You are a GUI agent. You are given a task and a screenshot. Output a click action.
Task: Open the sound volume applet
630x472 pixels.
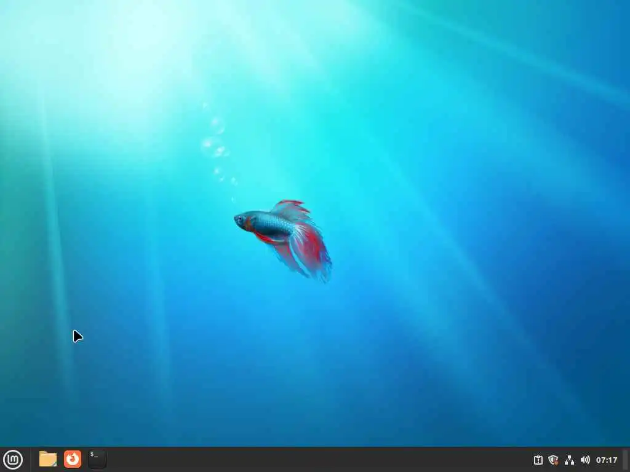[585, 460]
